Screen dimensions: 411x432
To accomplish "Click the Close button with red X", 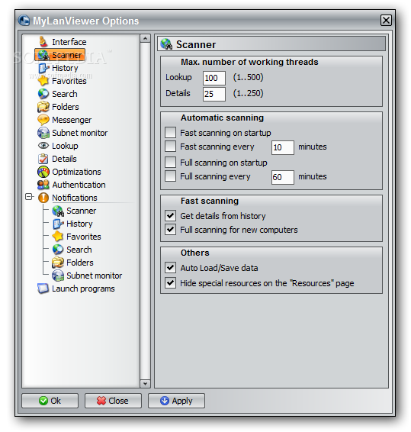I will [x=113, y=401].
